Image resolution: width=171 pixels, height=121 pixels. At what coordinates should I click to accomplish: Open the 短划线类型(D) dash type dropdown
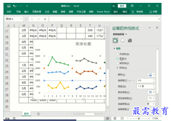(151, 98)
